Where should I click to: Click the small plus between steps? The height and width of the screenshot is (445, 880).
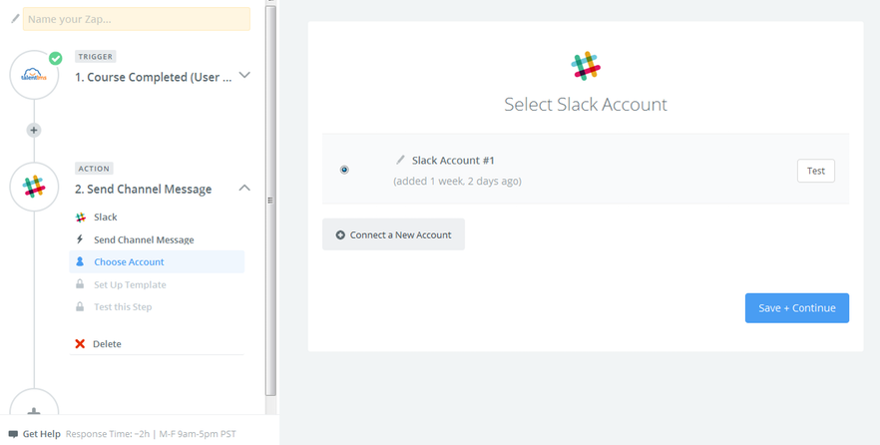point(34,130)
